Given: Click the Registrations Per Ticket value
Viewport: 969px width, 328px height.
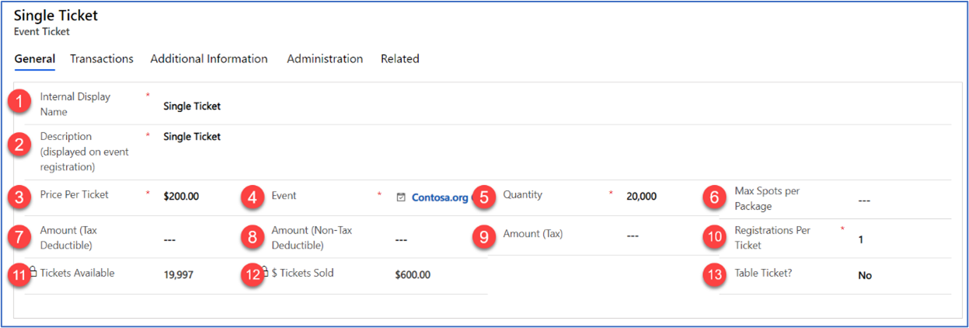Looking at the screenshot, I should [x=861, y=239].
